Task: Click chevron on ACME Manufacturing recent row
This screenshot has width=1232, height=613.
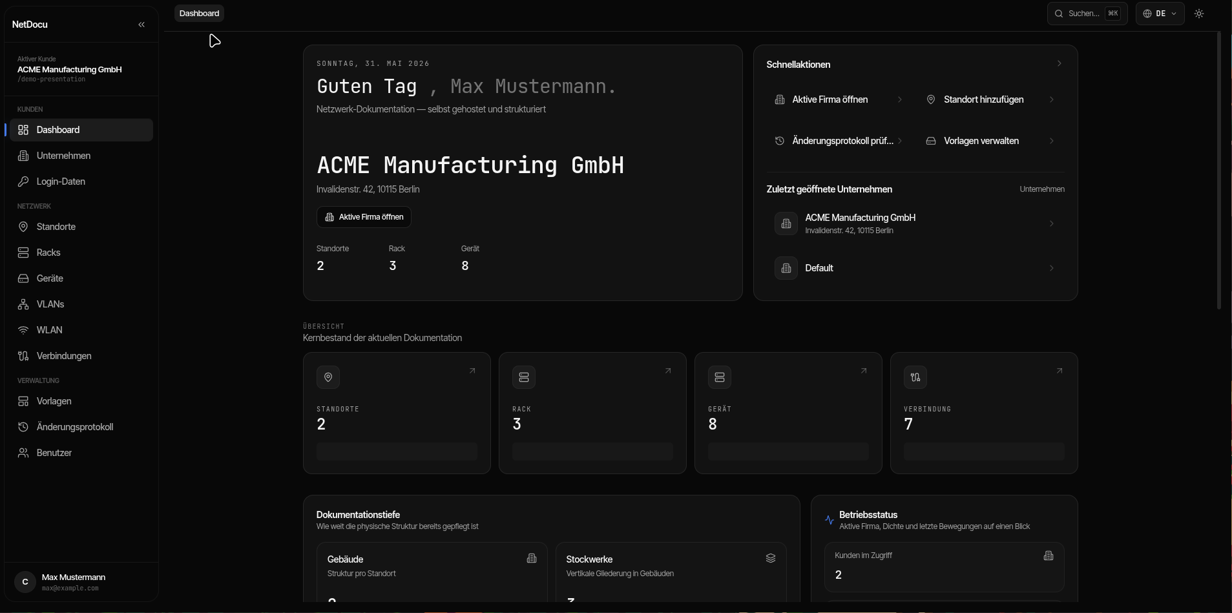Action: 1052,223
